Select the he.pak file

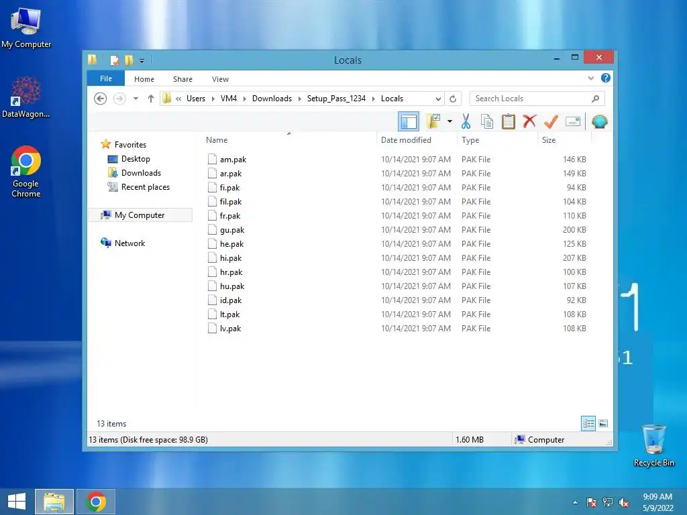[231, 244]
